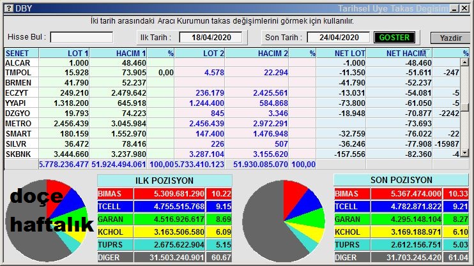Click the Yazdir print button

(450, 38)
